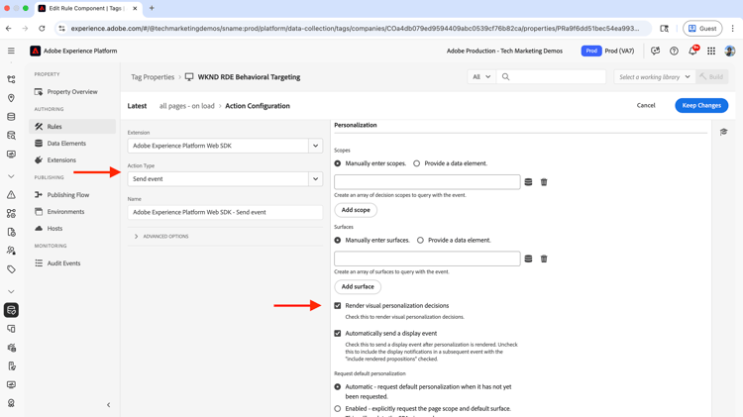Expand the lower chevron in left rail
Image resolution: width=743 pixels, height=417 pixels.
coord(11,291)
